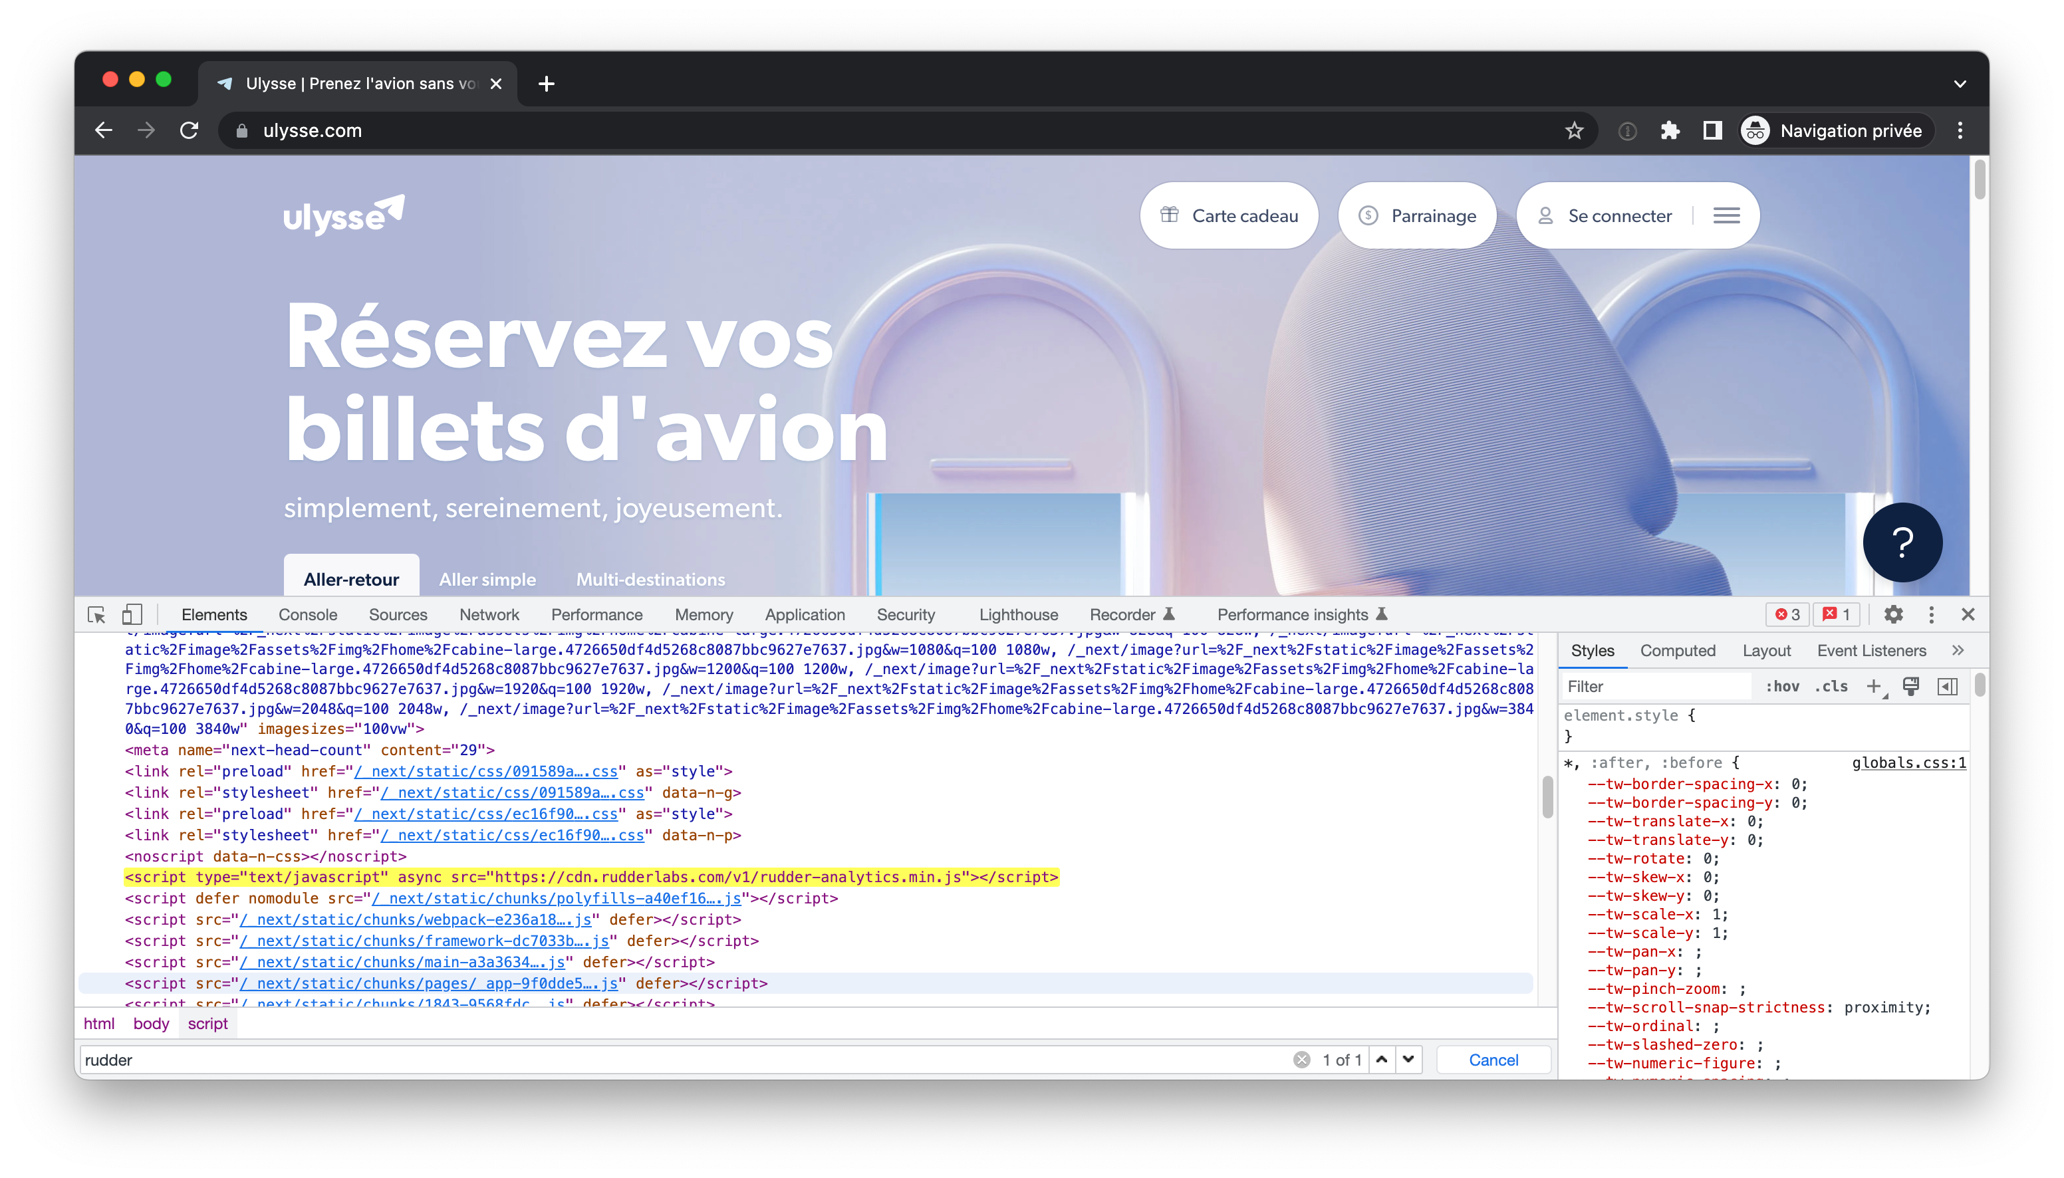Click the Carte cadeau button
Viewport: 2064px width, 1178px height.
[1229, 215]
